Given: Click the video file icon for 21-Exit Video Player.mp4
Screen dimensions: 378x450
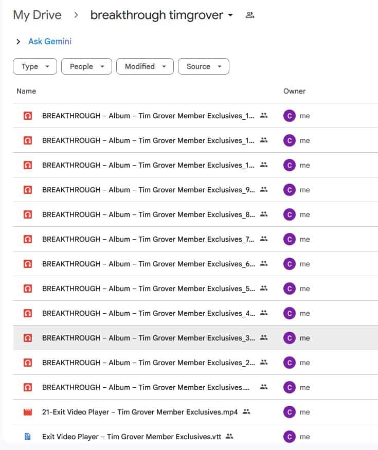Looking at the screenshot, I should pyautogui.click(x=28, y=412).
